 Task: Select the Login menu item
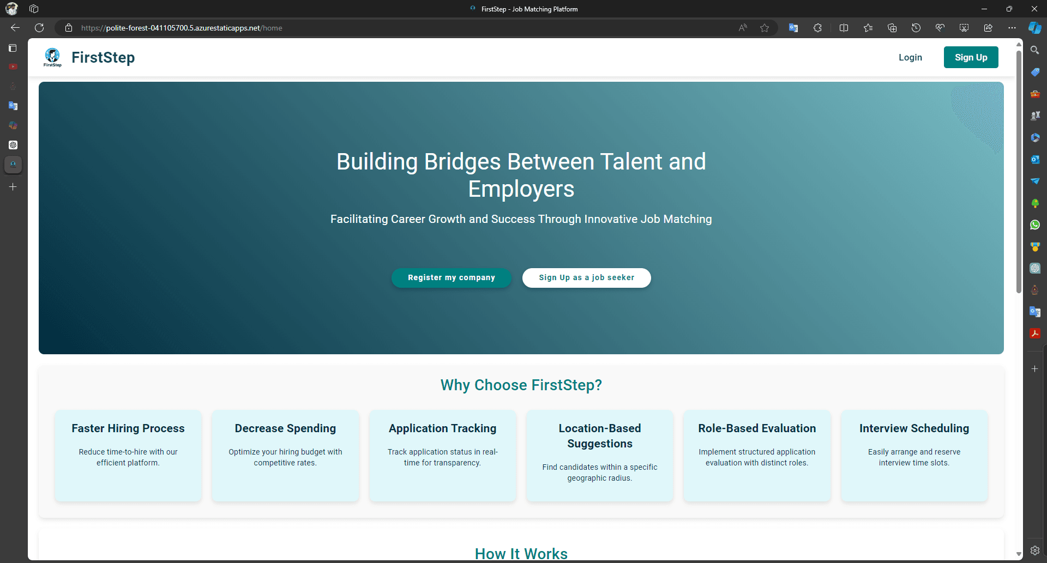[x=910, y=57]
